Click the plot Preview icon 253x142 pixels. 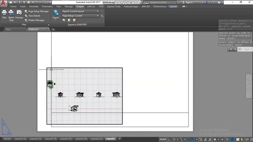19,13
